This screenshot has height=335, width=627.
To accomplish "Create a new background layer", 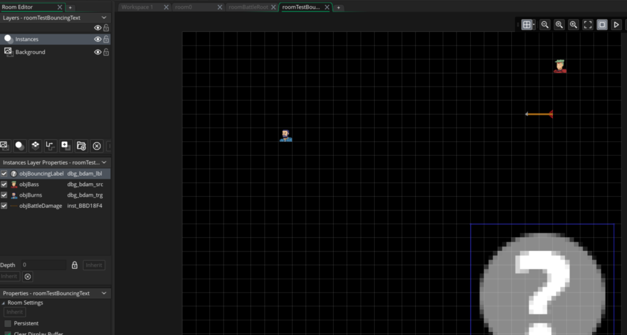I will point(4,146).
